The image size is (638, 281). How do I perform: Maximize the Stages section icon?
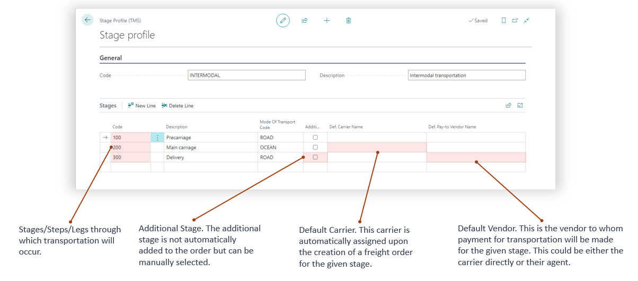click(x=520, y=105)
